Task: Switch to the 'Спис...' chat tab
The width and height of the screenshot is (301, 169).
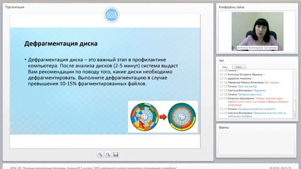Action: point(239,67)
